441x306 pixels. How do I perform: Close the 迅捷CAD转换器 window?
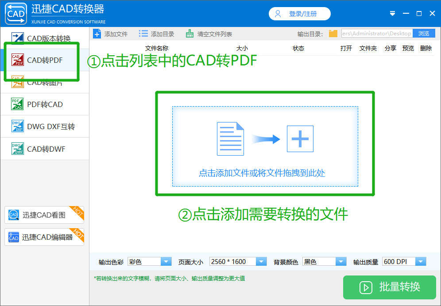pos(433,14)
